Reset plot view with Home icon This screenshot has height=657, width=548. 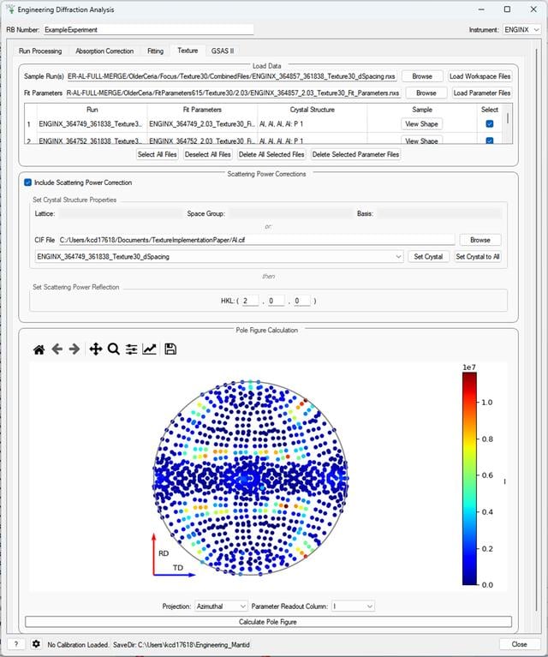tap(39, 349)
